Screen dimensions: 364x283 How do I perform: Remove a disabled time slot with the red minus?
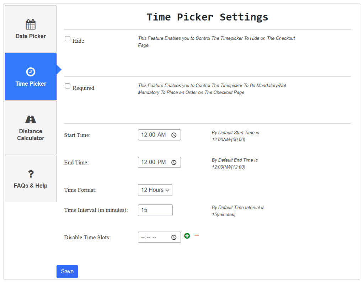(197, 235)
